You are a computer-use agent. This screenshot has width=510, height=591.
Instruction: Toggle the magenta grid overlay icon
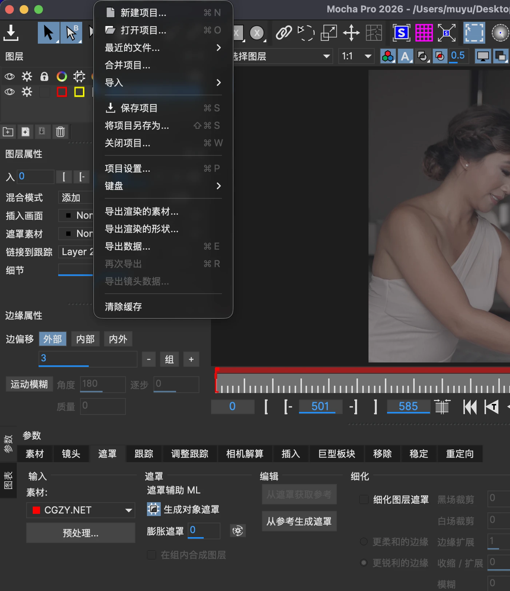click(x=424, y=33)
